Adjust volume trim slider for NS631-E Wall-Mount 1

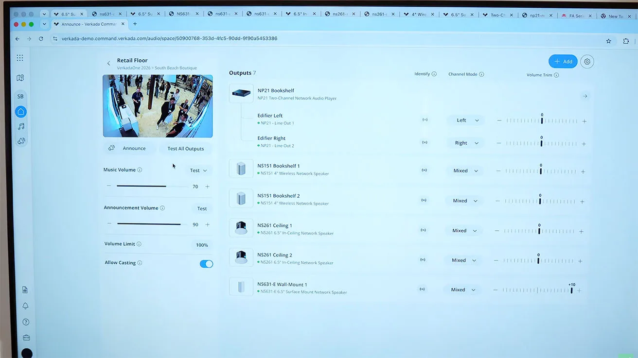(x=537, y=290)
